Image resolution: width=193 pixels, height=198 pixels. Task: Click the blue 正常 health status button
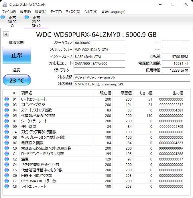(x=17, y=55)
